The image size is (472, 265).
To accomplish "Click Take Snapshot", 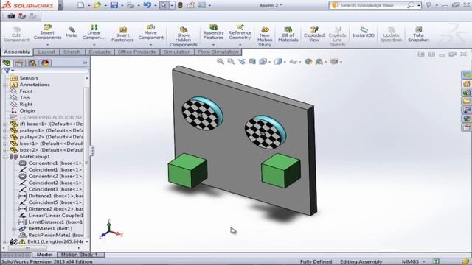I will [418, 35].
